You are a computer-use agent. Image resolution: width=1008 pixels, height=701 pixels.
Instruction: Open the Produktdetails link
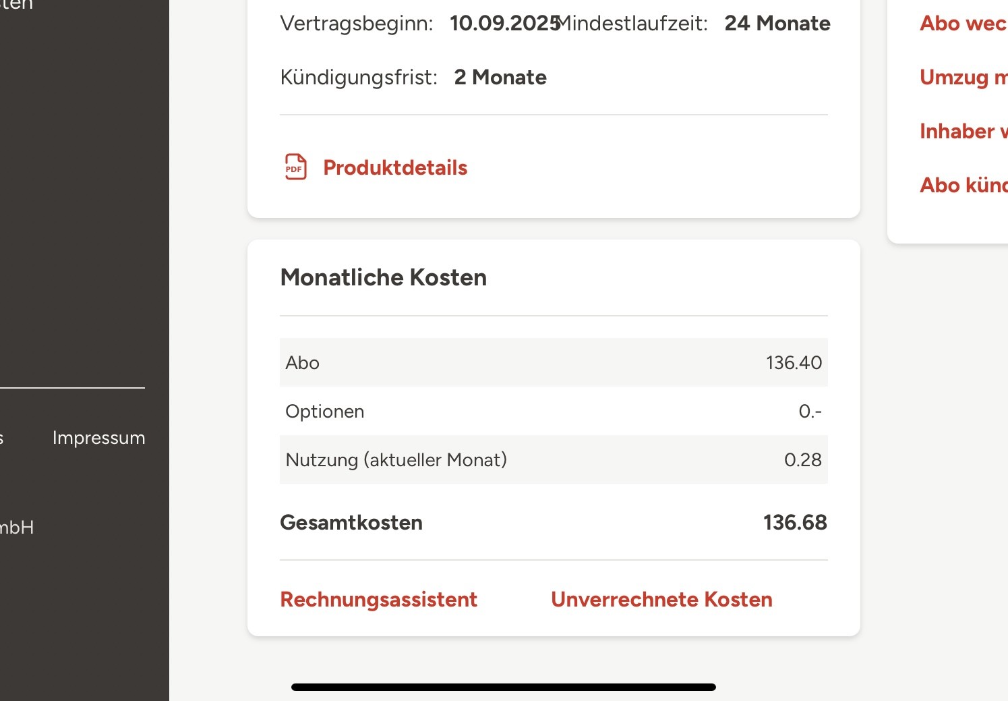coord(395,167)
